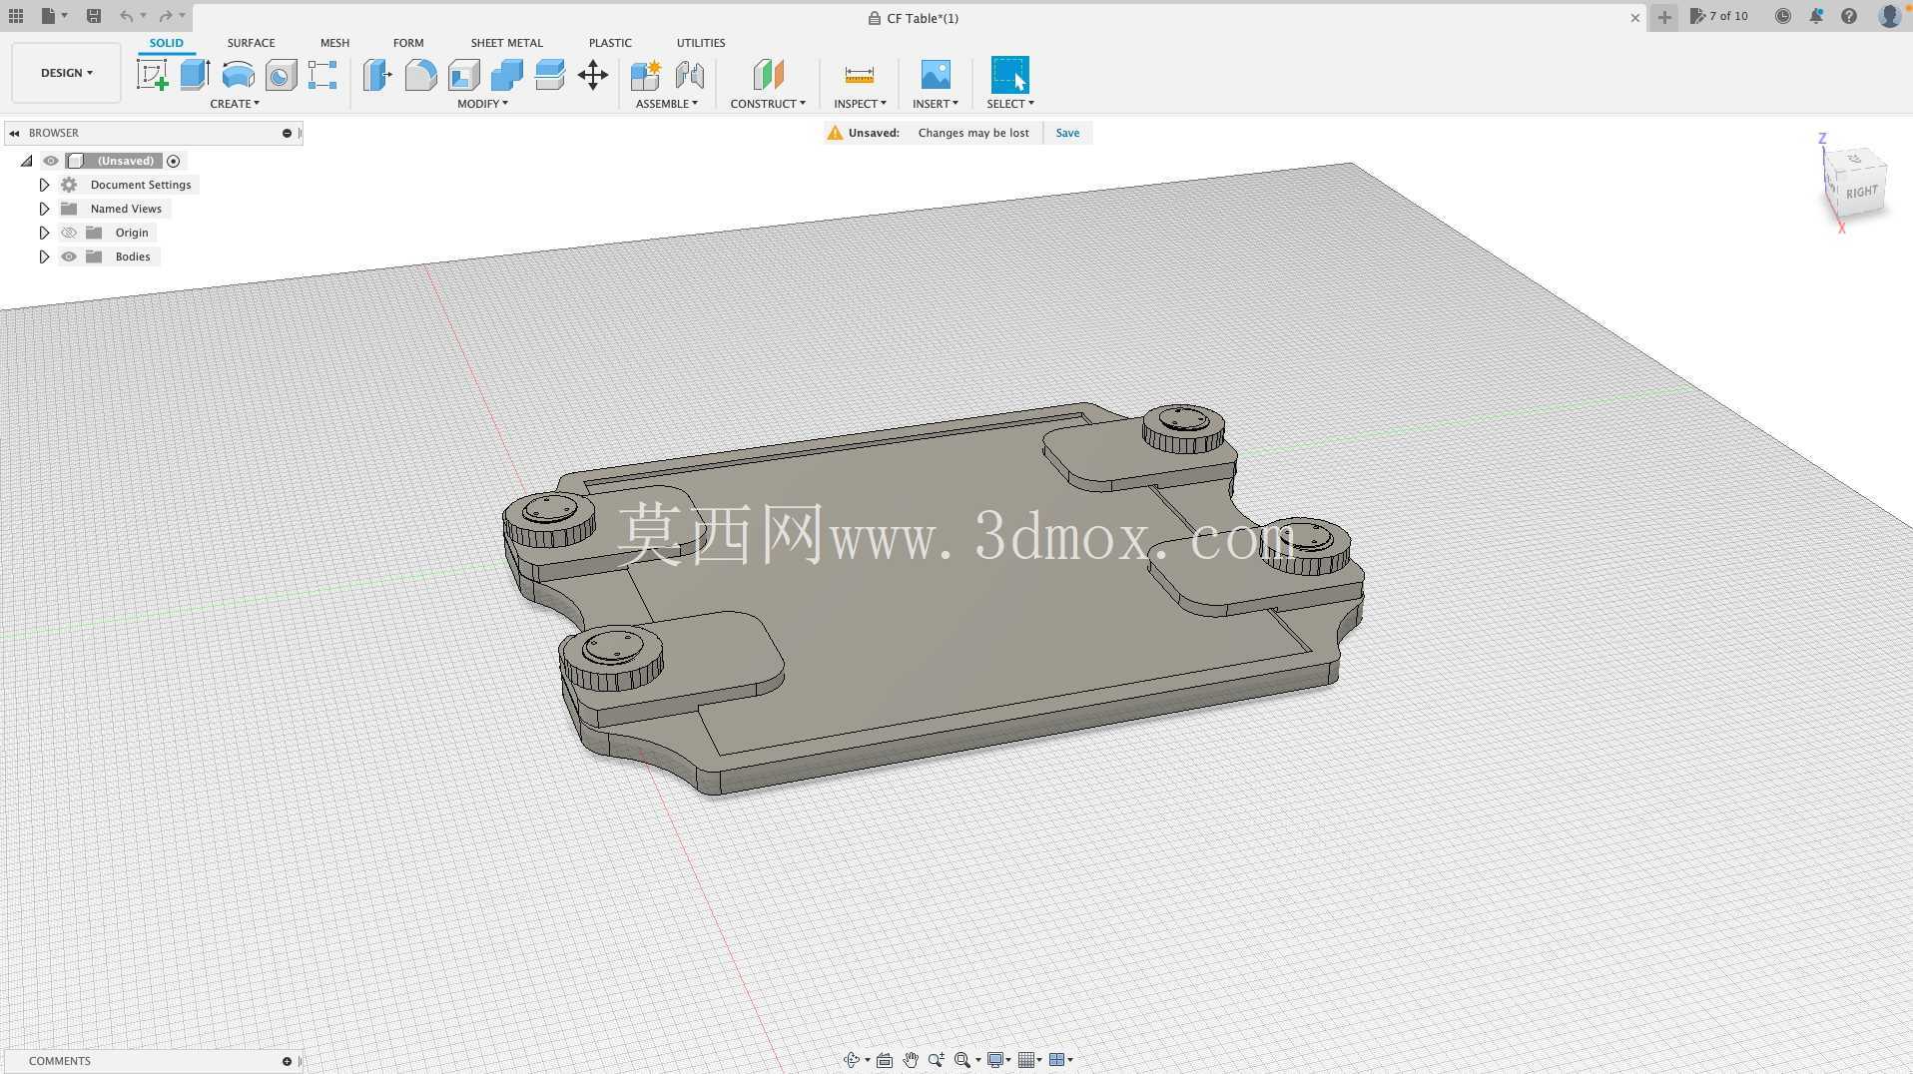Switch to the SURFACE tab
Image resolution: width=1913 pixels, height=1074 pixels.
point(251,43)
